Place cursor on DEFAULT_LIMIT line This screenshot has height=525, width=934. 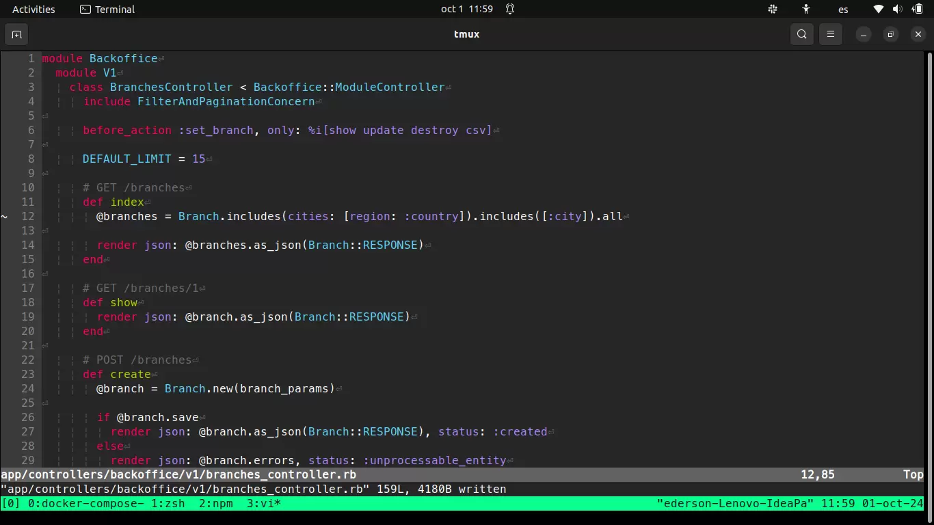tap(126, 159)
